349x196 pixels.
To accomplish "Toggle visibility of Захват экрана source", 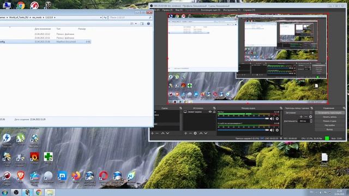I will point(210,112).
